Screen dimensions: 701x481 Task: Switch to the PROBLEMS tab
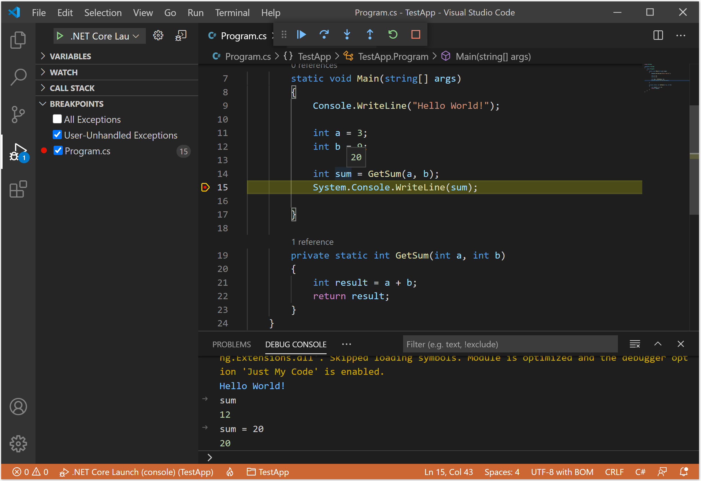pos(231,344)
